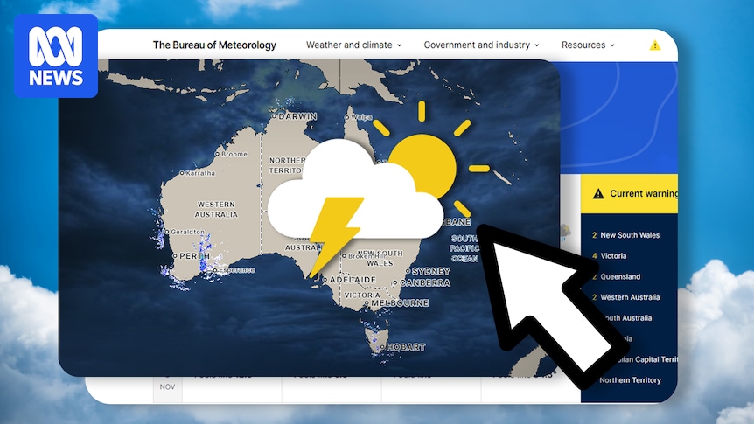754x424 pixels.
Task: Open New South Wales warnings
Action: (x=630, y=235)
